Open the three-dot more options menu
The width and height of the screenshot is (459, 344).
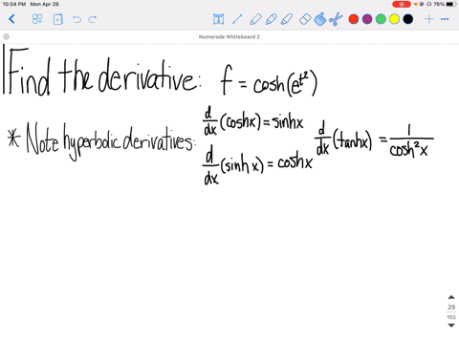[x=445, y=19]
